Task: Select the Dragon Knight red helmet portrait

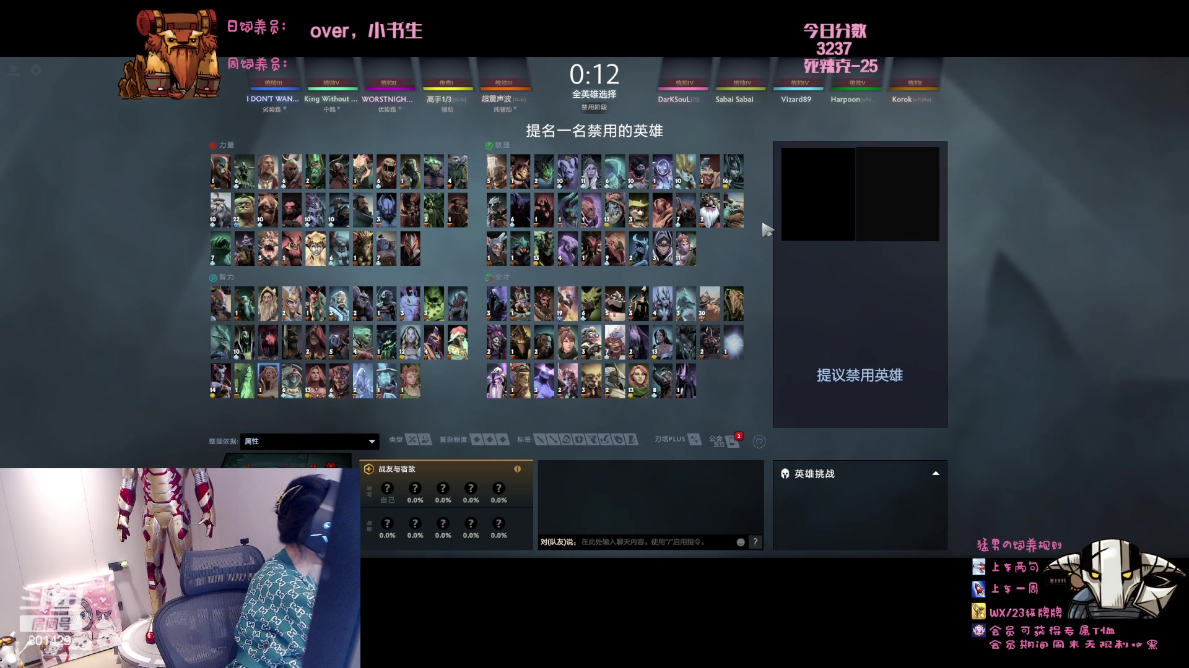Action: click(410, 249)
